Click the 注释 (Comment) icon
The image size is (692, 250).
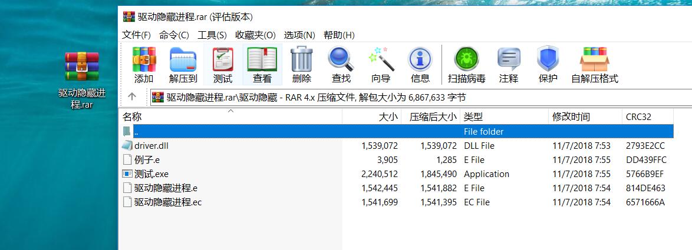click(509, 59)
